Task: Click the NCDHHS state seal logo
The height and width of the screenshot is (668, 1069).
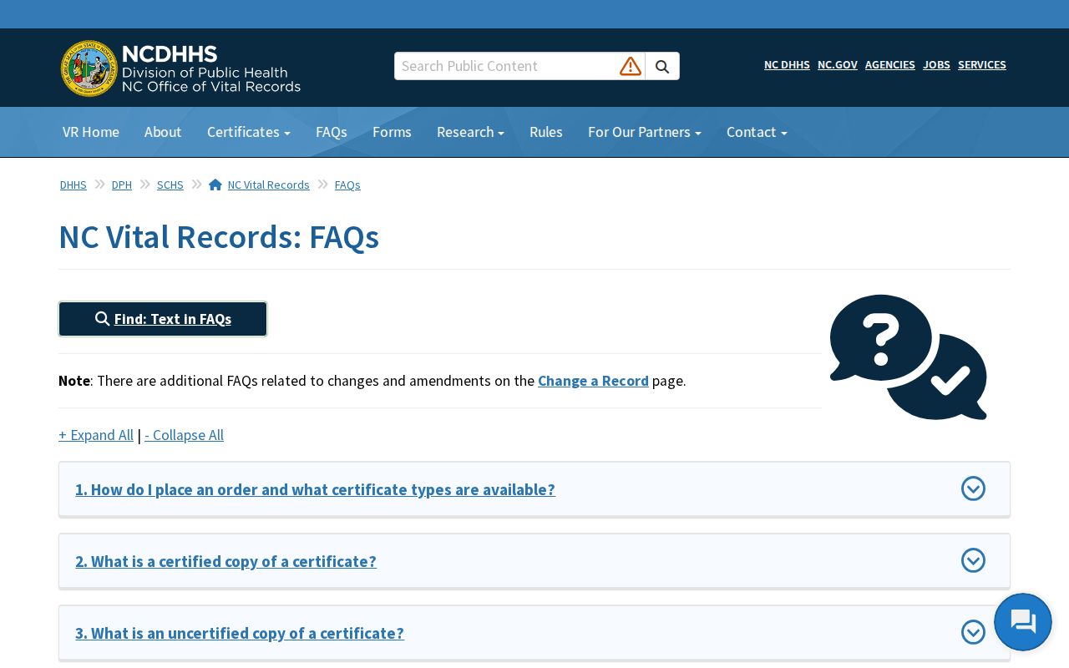Action: tap(89, 68)
